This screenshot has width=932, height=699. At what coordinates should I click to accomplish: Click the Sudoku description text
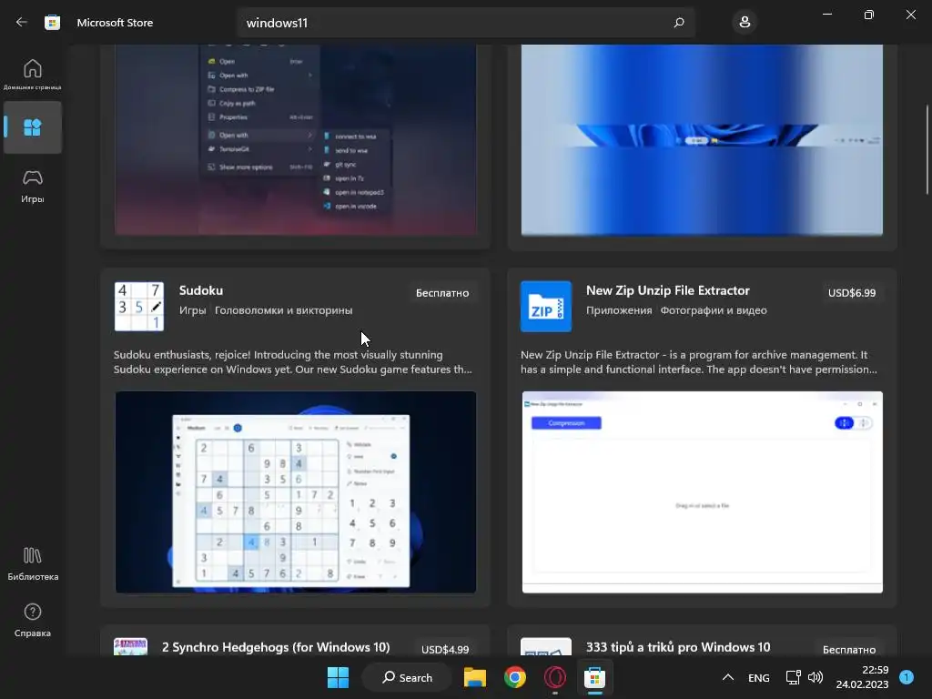[293, 362]
